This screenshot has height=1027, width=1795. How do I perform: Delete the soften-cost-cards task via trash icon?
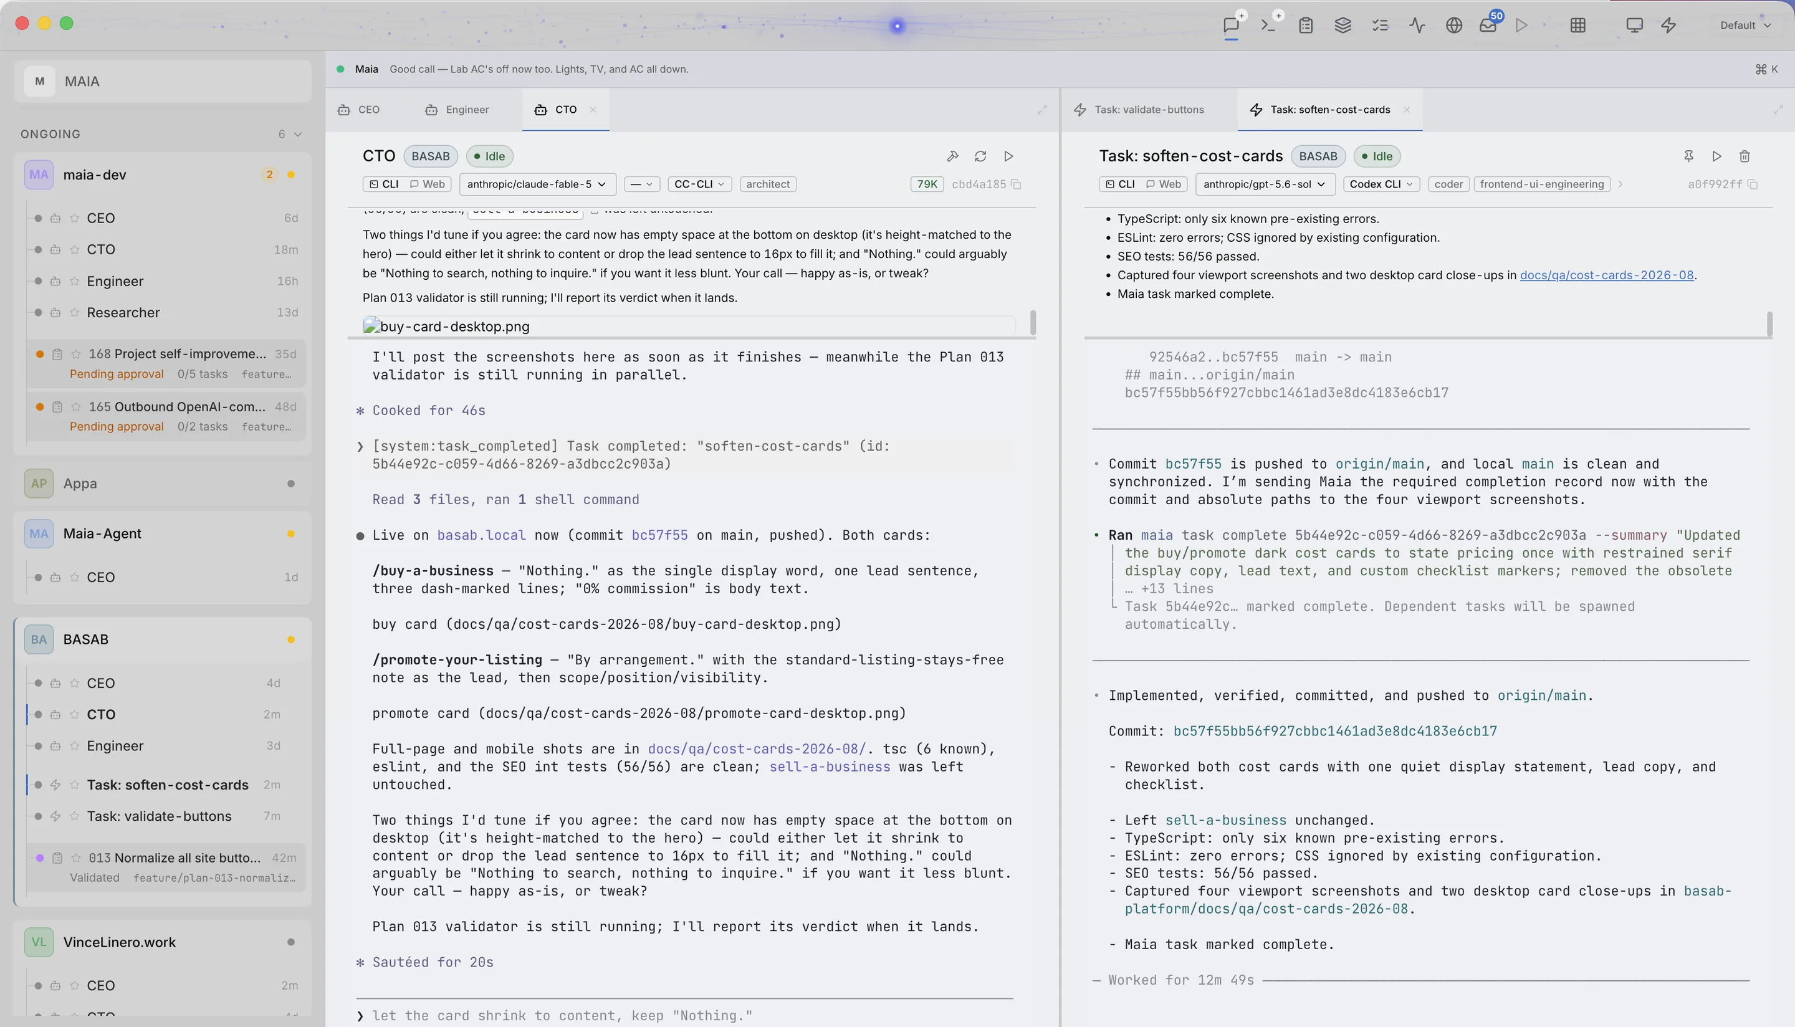click(x=1745, y=156)
